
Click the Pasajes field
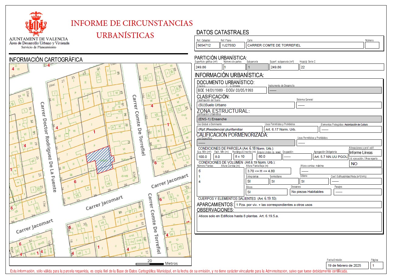click(358, 192)
